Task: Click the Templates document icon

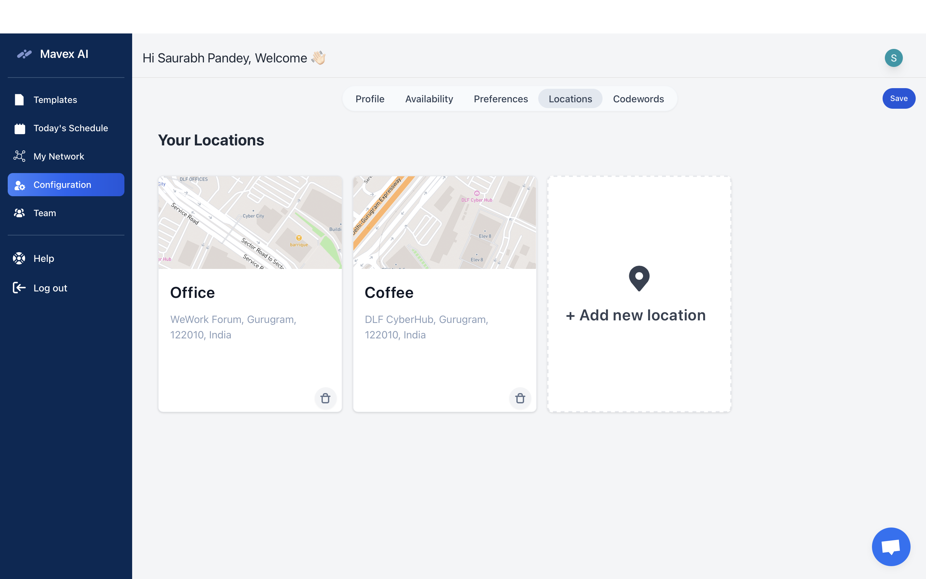Action: coord(19,100)
